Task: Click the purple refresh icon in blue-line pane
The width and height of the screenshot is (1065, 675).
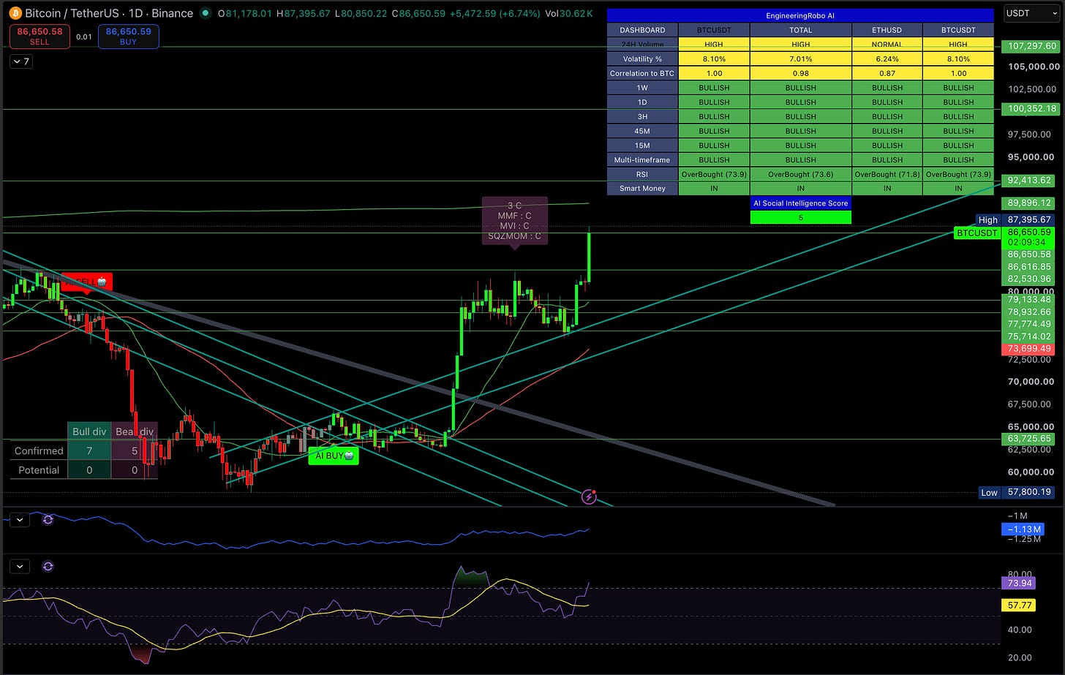Action: coord(48,520)
